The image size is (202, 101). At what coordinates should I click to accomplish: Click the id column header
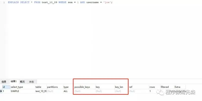coord(6,87)
